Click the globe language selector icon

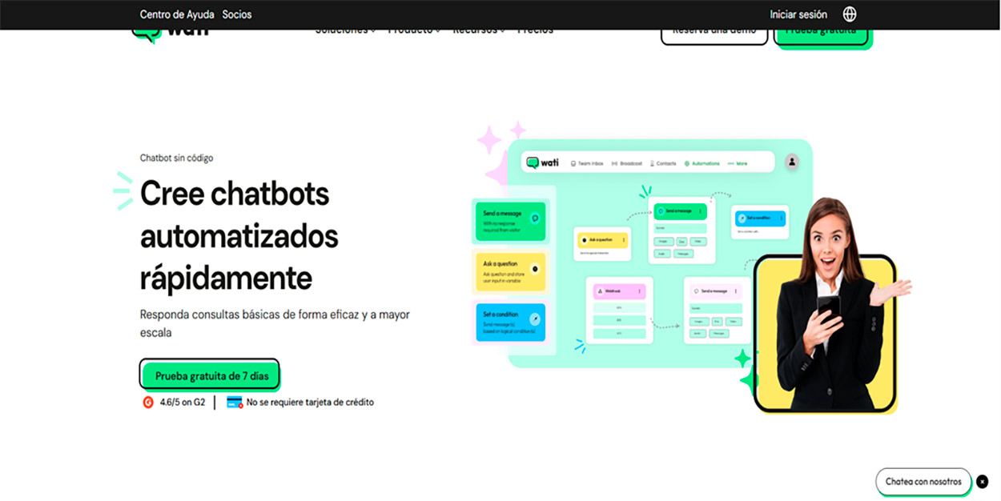850,14
